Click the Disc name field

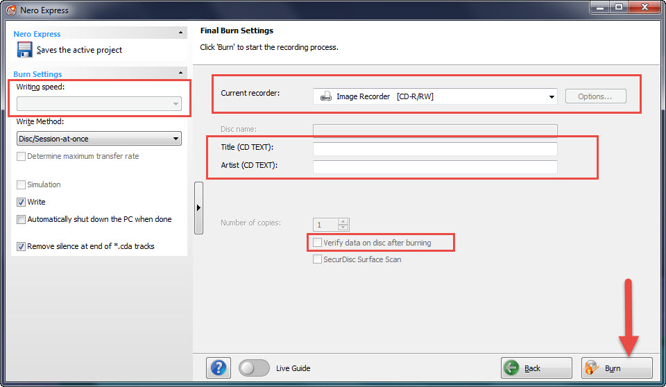(435, 130)
